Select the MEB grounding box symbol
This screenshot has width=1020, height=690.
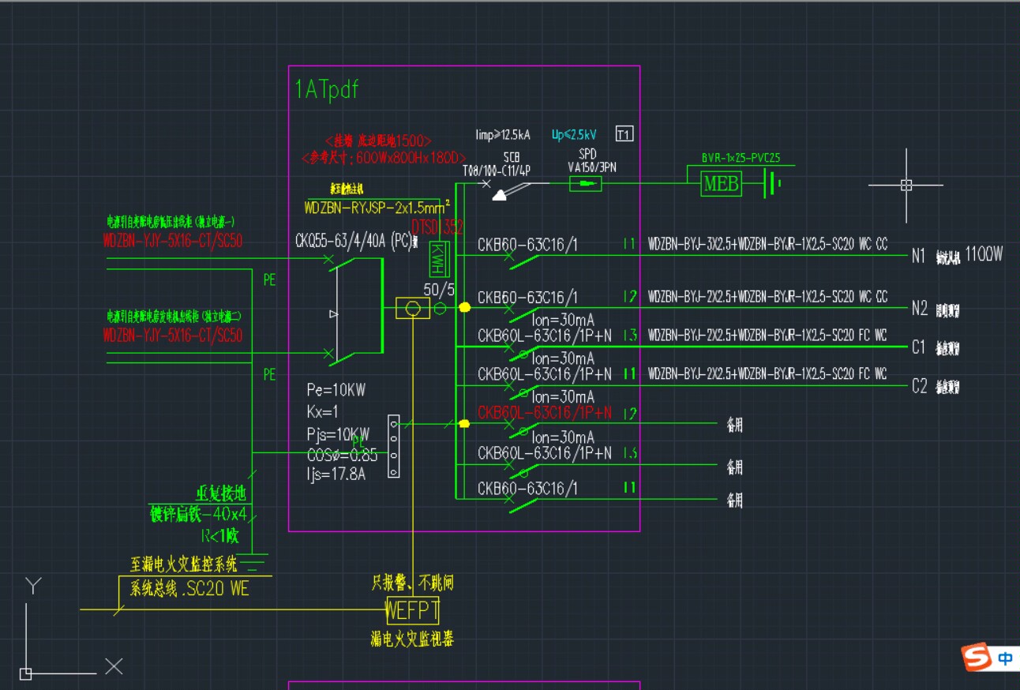tap(721, 184)
